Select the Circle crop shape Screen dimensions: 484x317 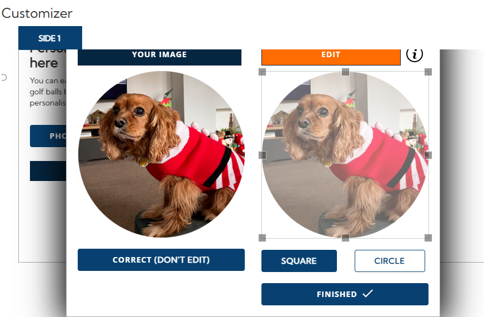(390, 261)
